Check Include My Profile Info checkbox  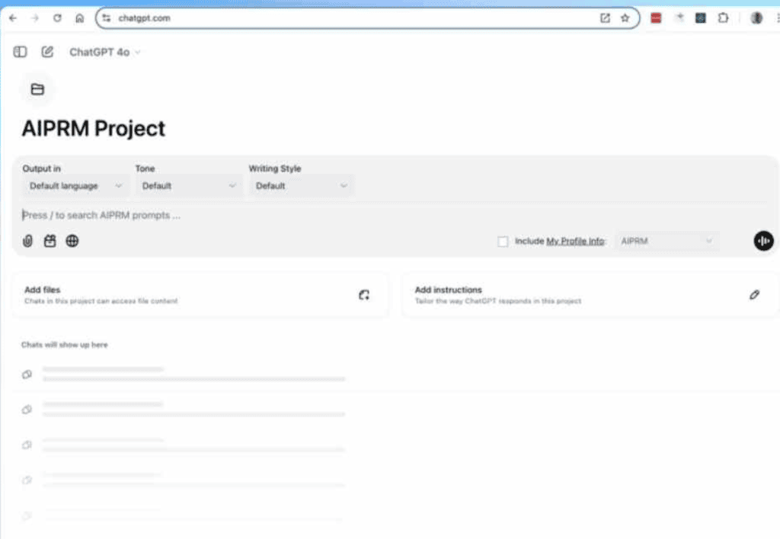point(503,242)
